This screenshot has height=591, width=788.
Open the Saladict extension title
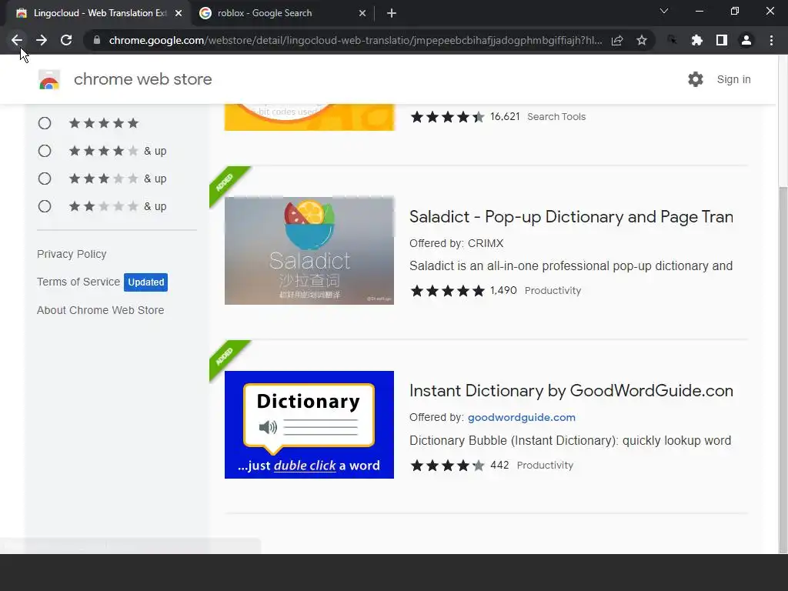point(571,217)
